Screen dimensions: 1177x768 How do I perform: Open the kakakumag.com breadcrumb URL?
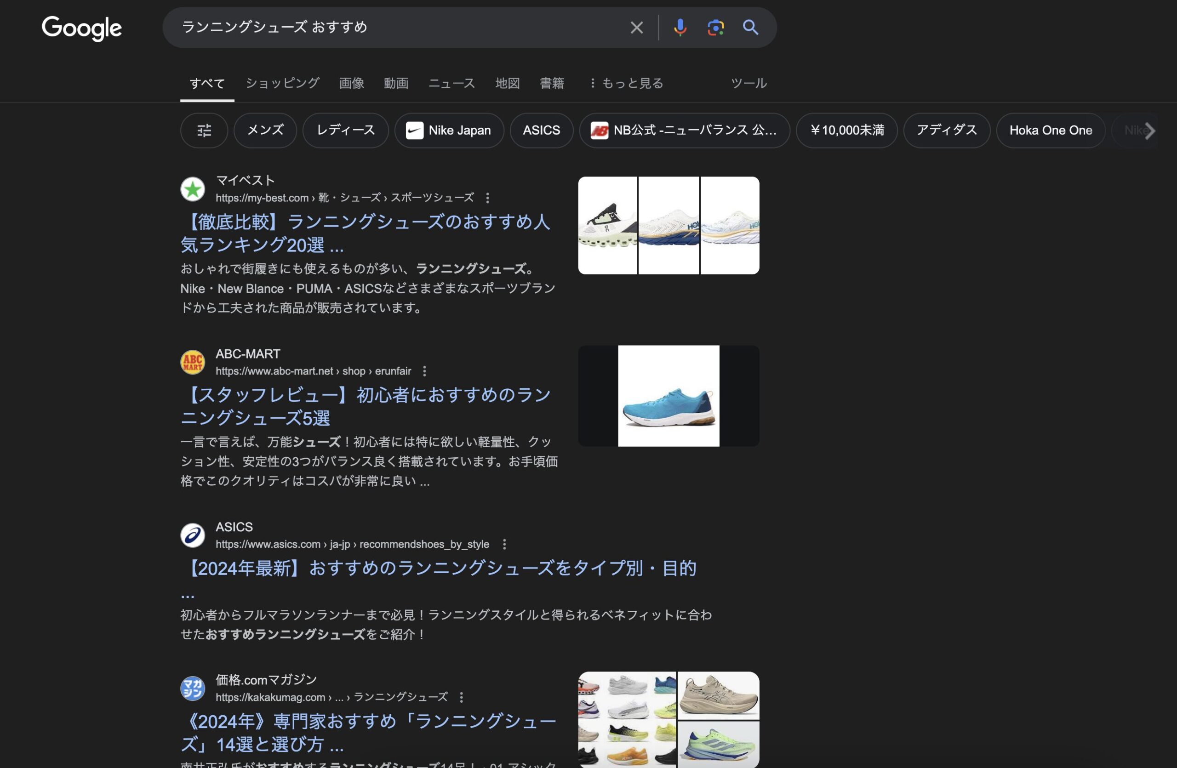(x=332, y=697)
